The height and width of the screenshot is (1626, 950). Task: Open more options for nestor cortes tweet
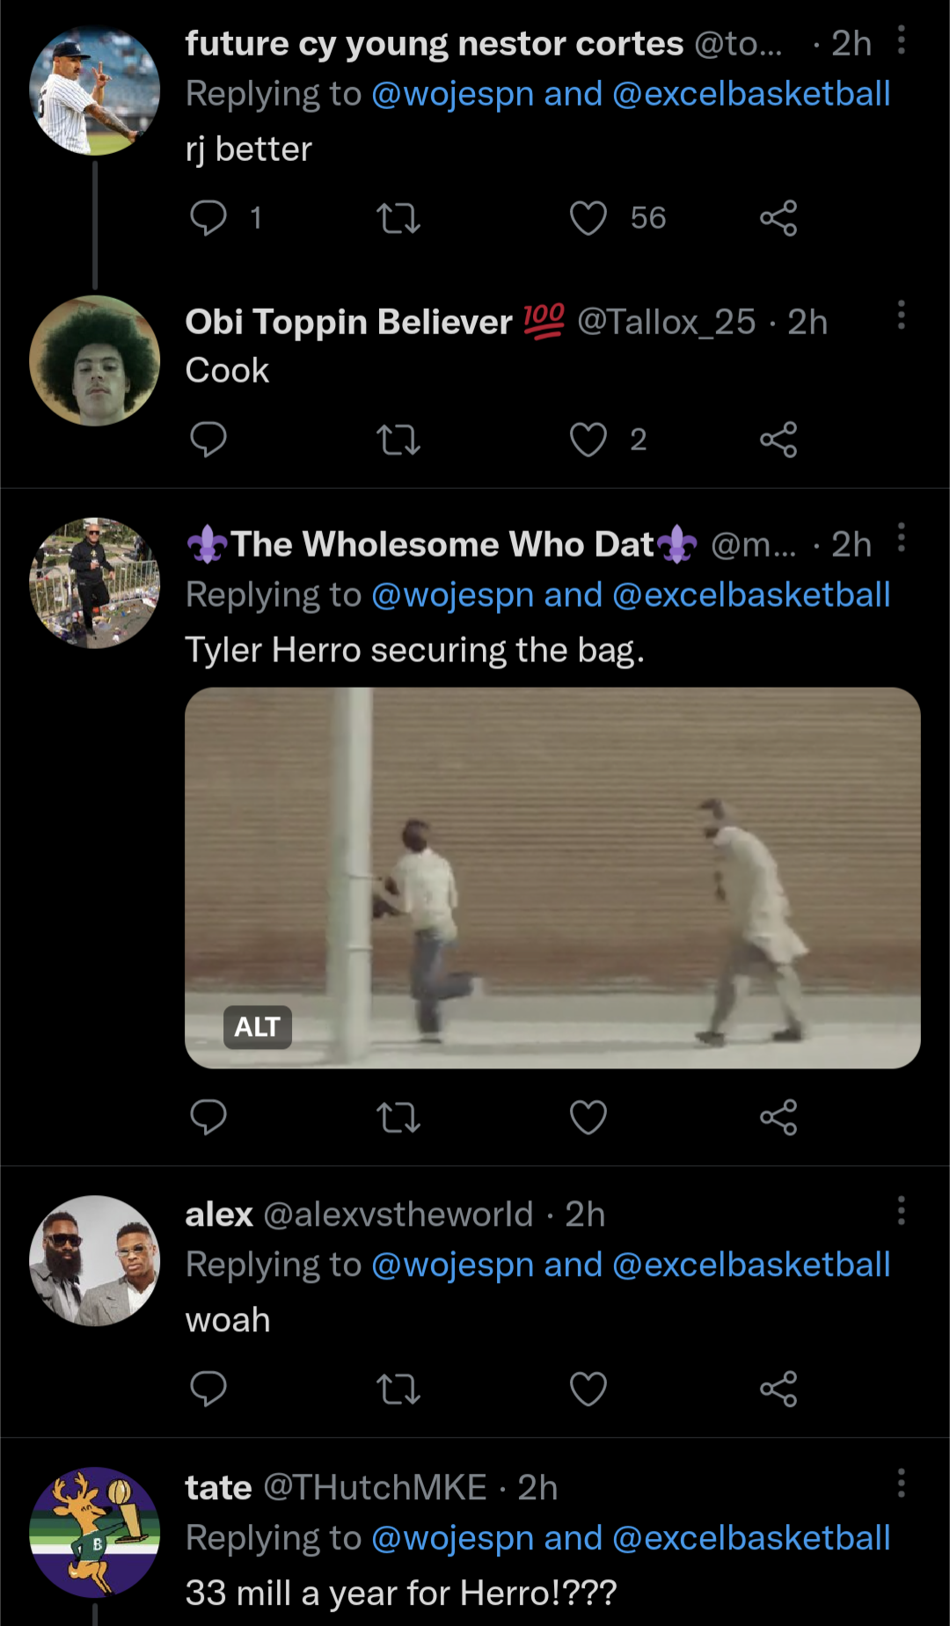901,40
